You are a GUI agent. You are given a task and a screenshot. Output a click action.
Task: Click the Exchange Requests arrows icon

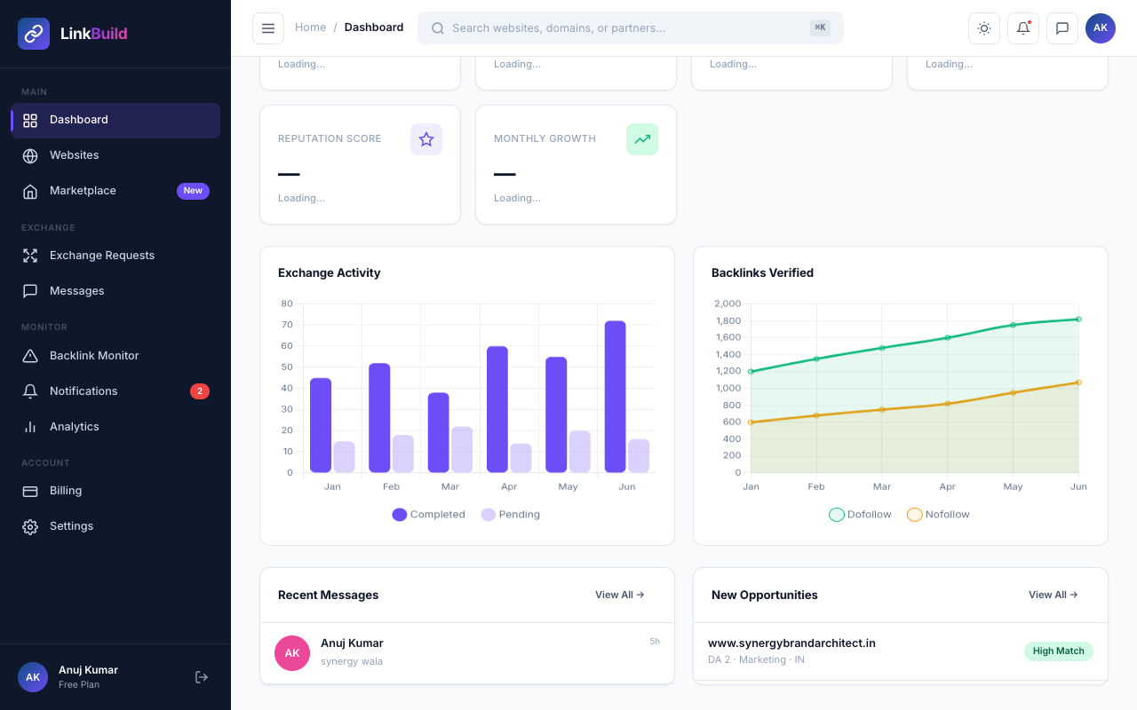click(30, 256)
